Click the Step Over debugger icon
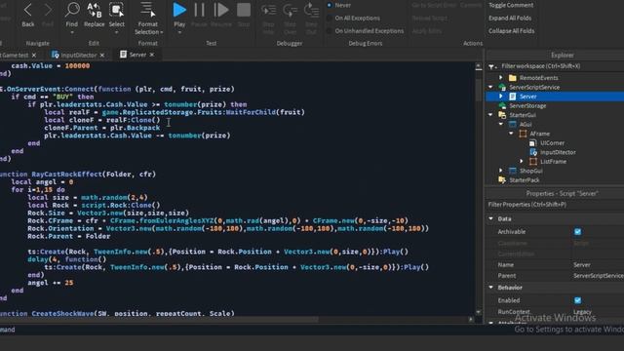The height and width of the screenshot is (351, 624). (290, 10)
